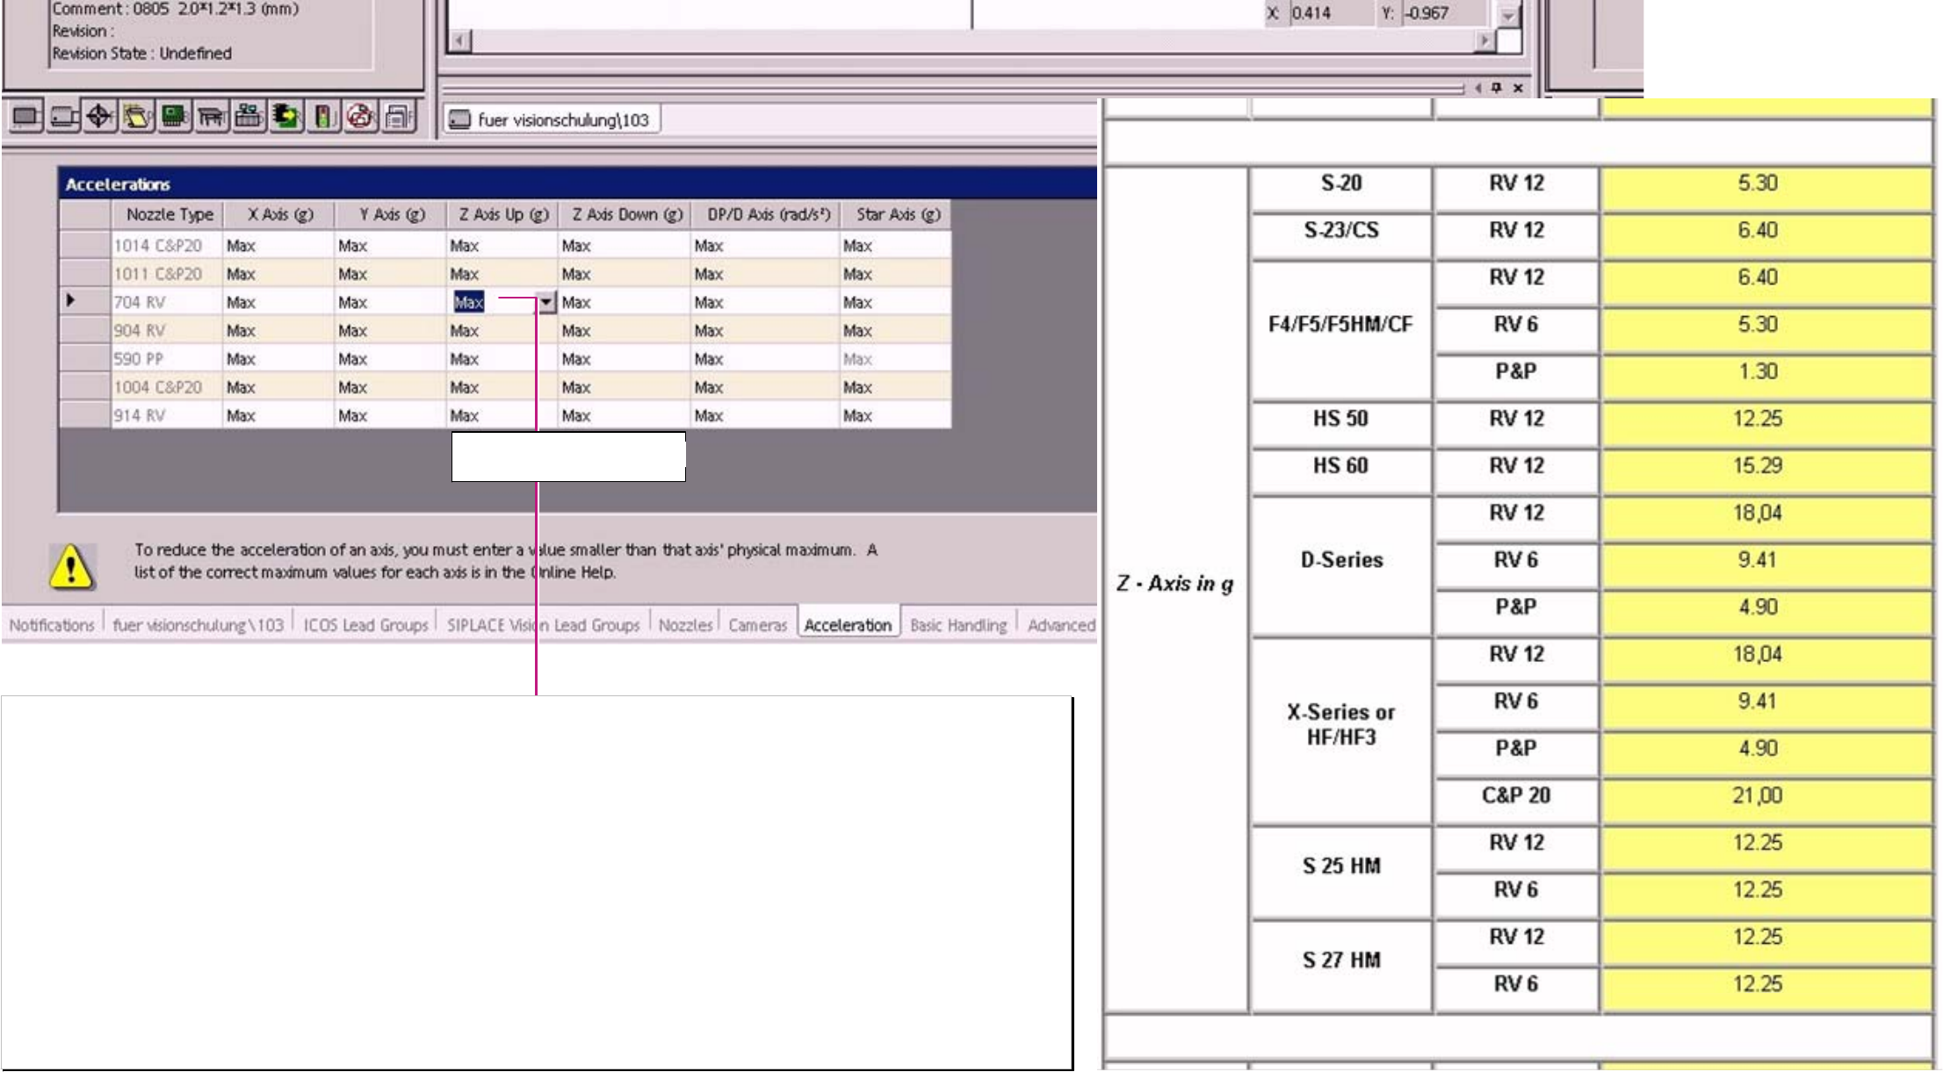The width and height of the screenshot is (1943, 1072).
Task: Click the crosshair fiducial icon in toolbar
Action: coord(99,117)
